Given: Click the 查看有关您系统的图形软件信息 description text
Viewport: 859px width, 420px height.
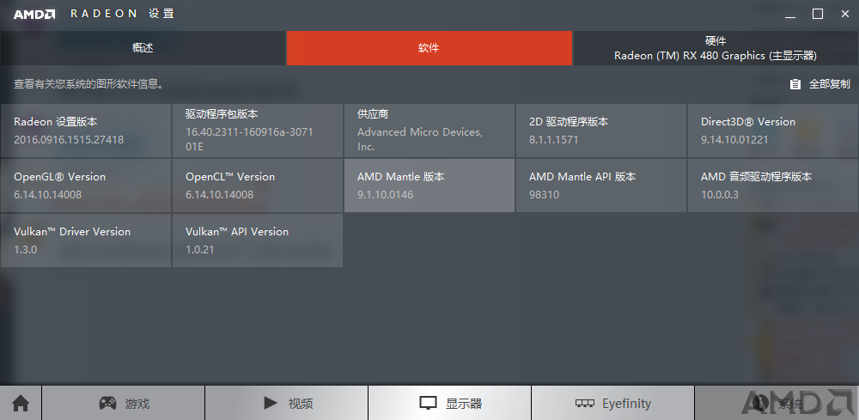Looking at the screenshot, I should pyautogui.click(x=88, y=84).
